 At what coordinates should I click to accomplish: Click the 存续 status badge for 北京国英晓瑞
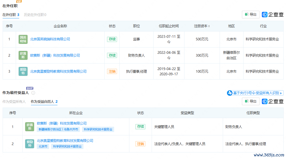(112, 39)
